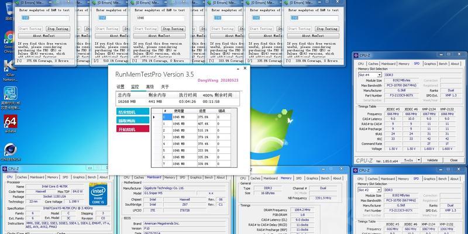Click the Validate button in CPU-Z
Viewport: 468px width, 234px height.
coord(432,160)
